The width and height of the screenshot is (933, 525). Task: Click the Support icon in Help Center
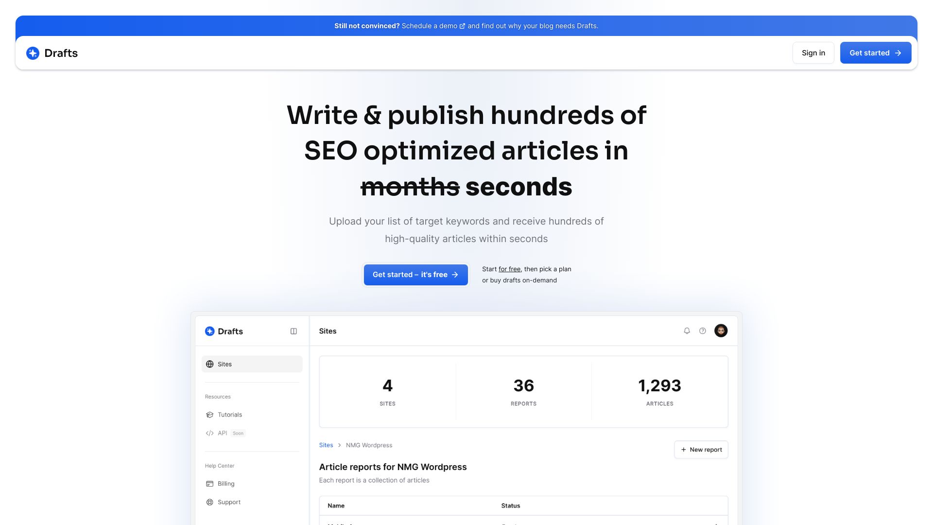(209, 501)
